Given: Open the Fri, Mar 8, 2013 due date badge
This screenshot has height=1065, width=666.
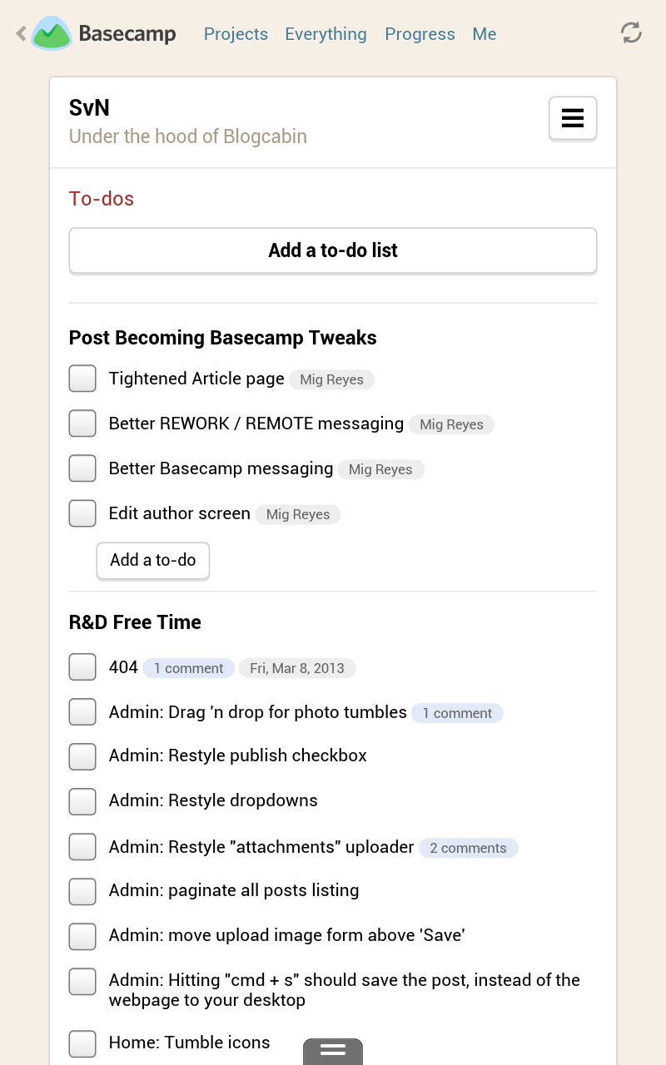Looking at the screenshot, I should coord(297,667).
